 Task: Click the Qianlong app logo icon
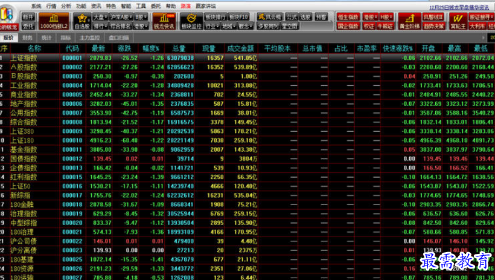coord(7,15)
